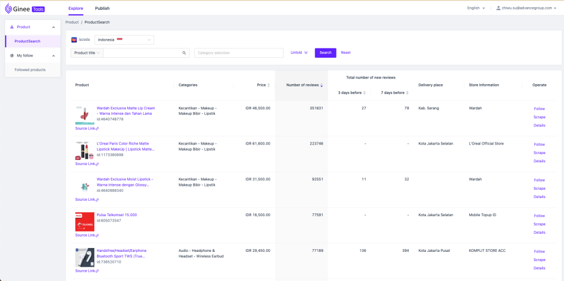Scrape the L'Oreal Color Riche lipstick
Screen dimensions: 564x281
(x=539, y=153)
